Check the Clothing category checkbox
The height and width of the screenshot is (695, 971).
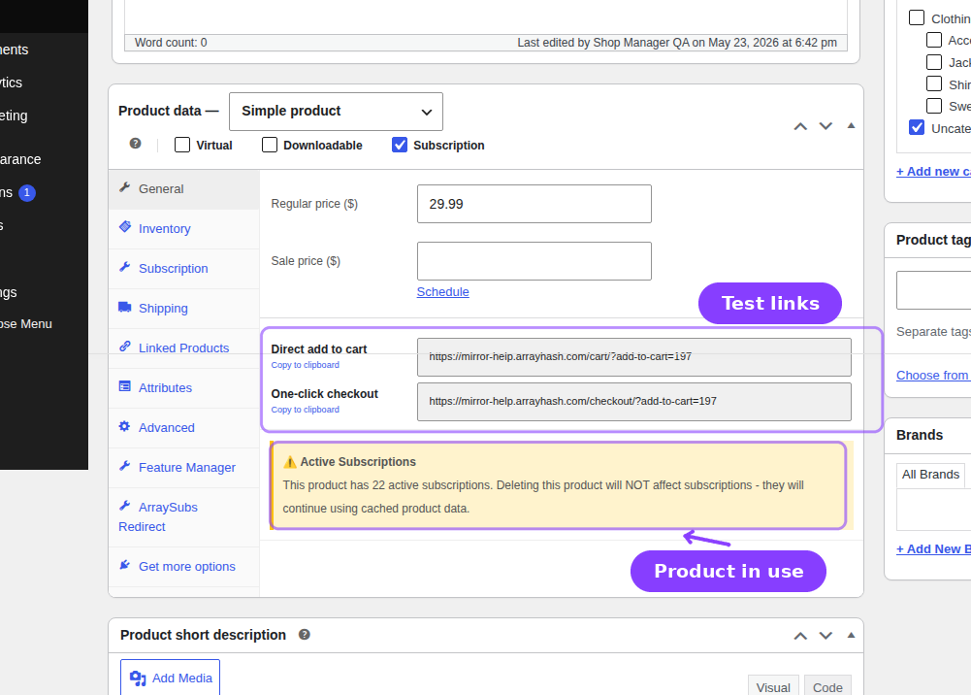(x=917, y=17)
